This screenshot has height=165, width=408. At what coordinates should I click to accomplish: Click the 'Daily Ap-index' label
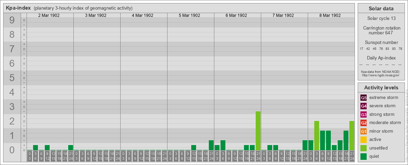(x=381, y=58)
